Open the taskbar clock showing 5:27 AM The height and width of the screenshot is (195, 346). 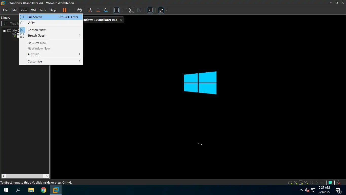[x=324, y=190]
